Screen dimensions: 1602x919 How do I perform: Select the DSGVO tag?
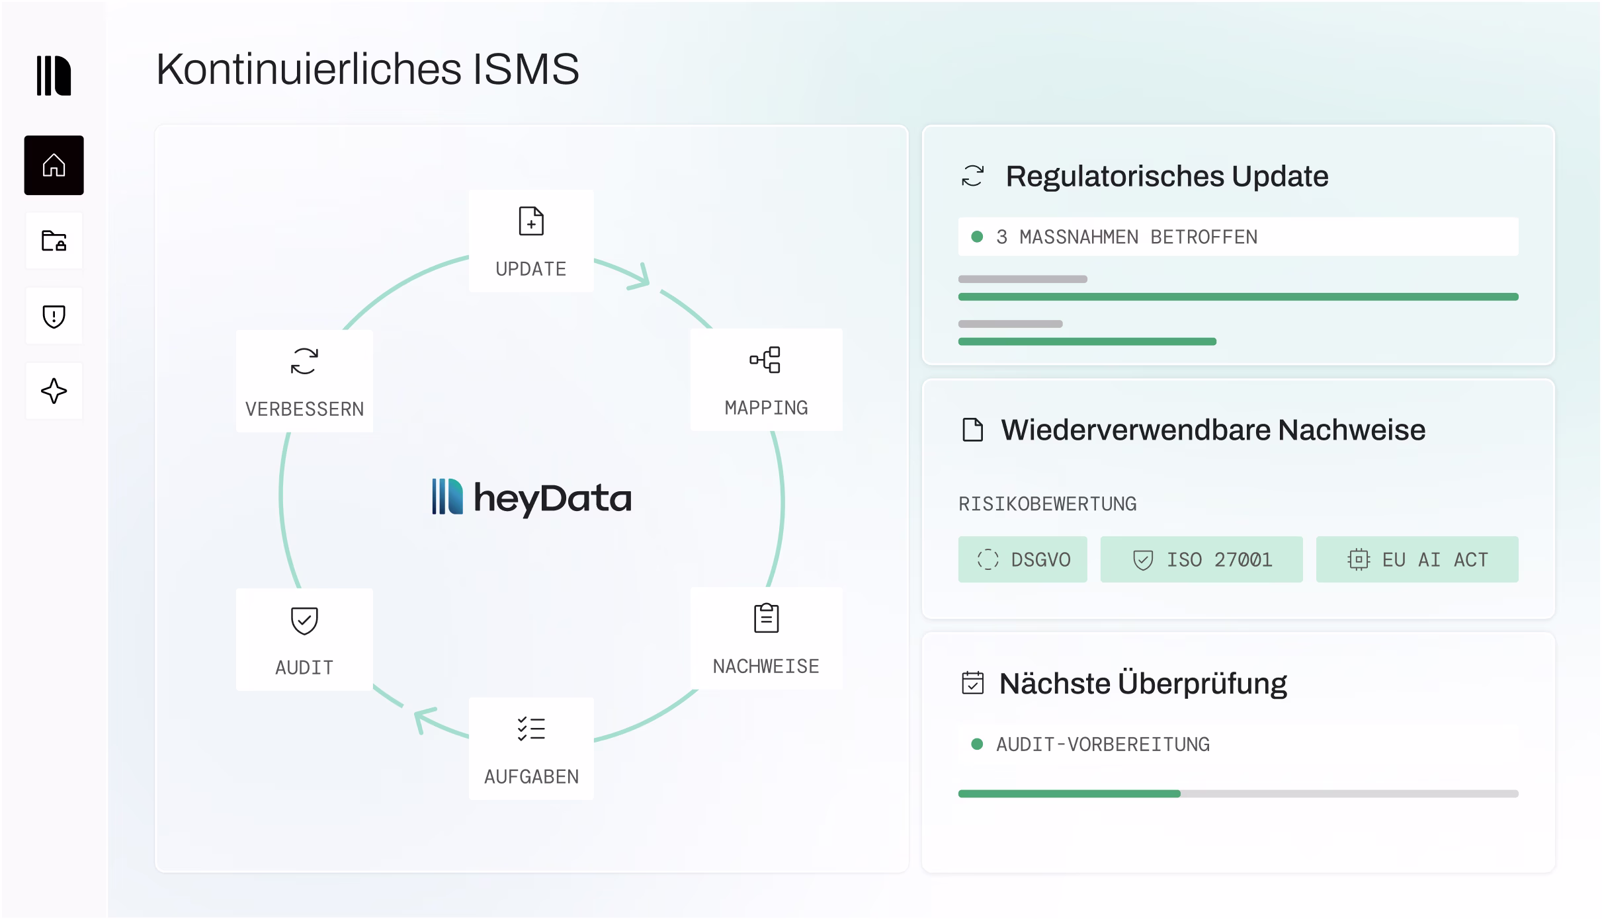1023,559
